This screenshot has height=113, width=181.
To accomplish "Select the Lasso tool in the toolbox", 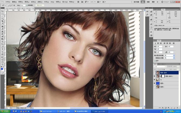I will click(x=2, y=16).
